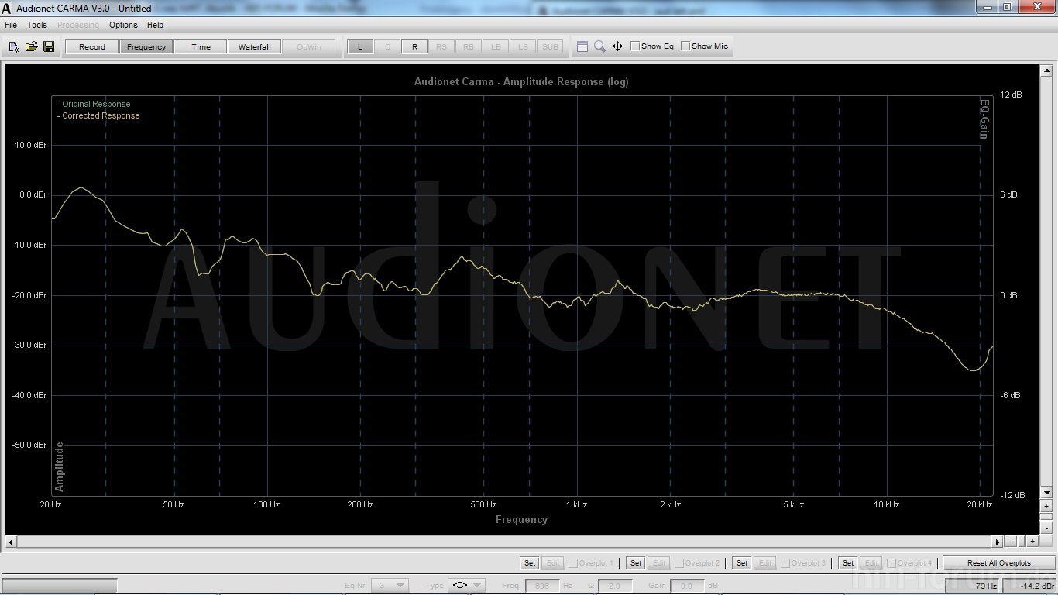Click the Gain input field
This screenshot has height=595, width=1058.
[687, 586]
